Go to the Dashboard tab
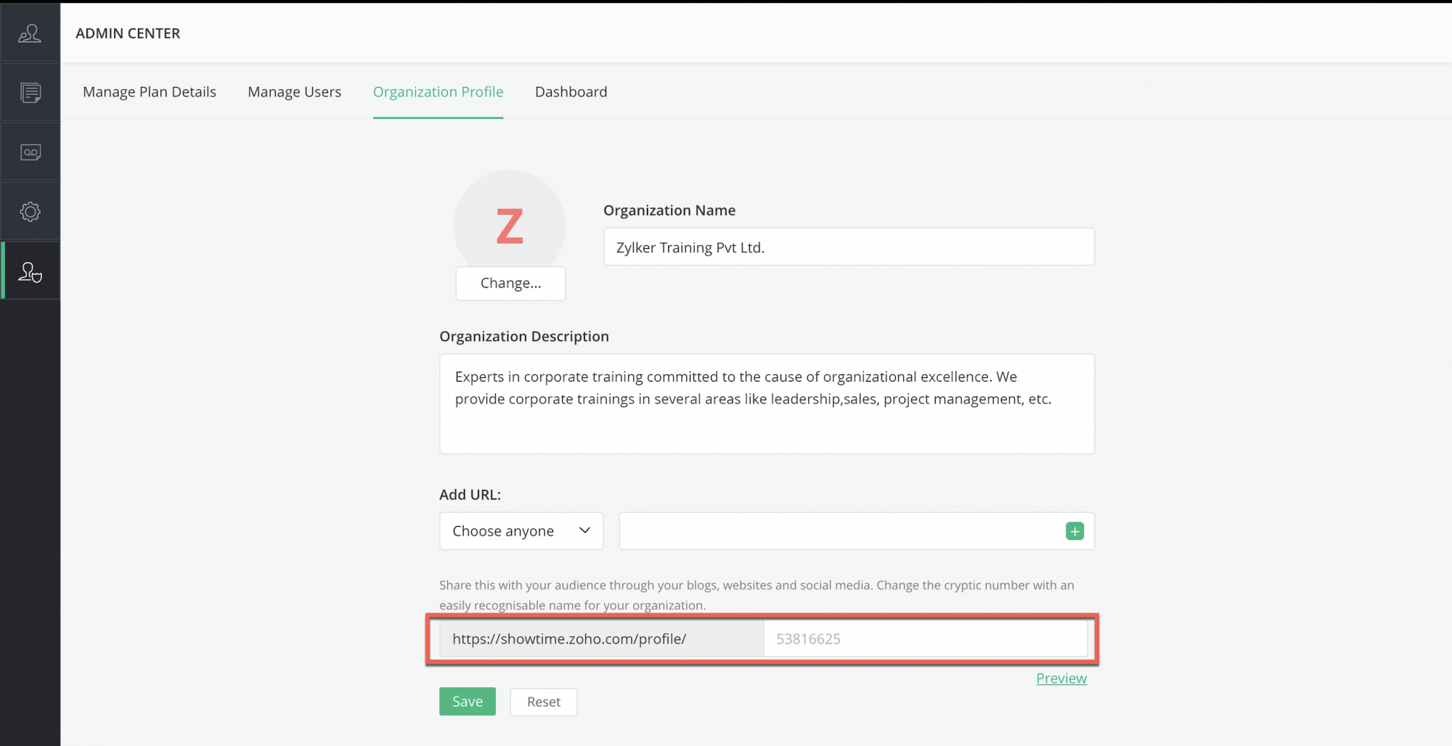This screenshot has width=1452, height=746. click(x=571, y=92)
